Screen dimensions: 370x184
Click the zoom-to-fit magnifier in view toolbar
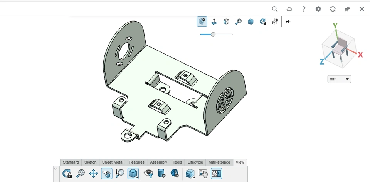click(239, 22)
